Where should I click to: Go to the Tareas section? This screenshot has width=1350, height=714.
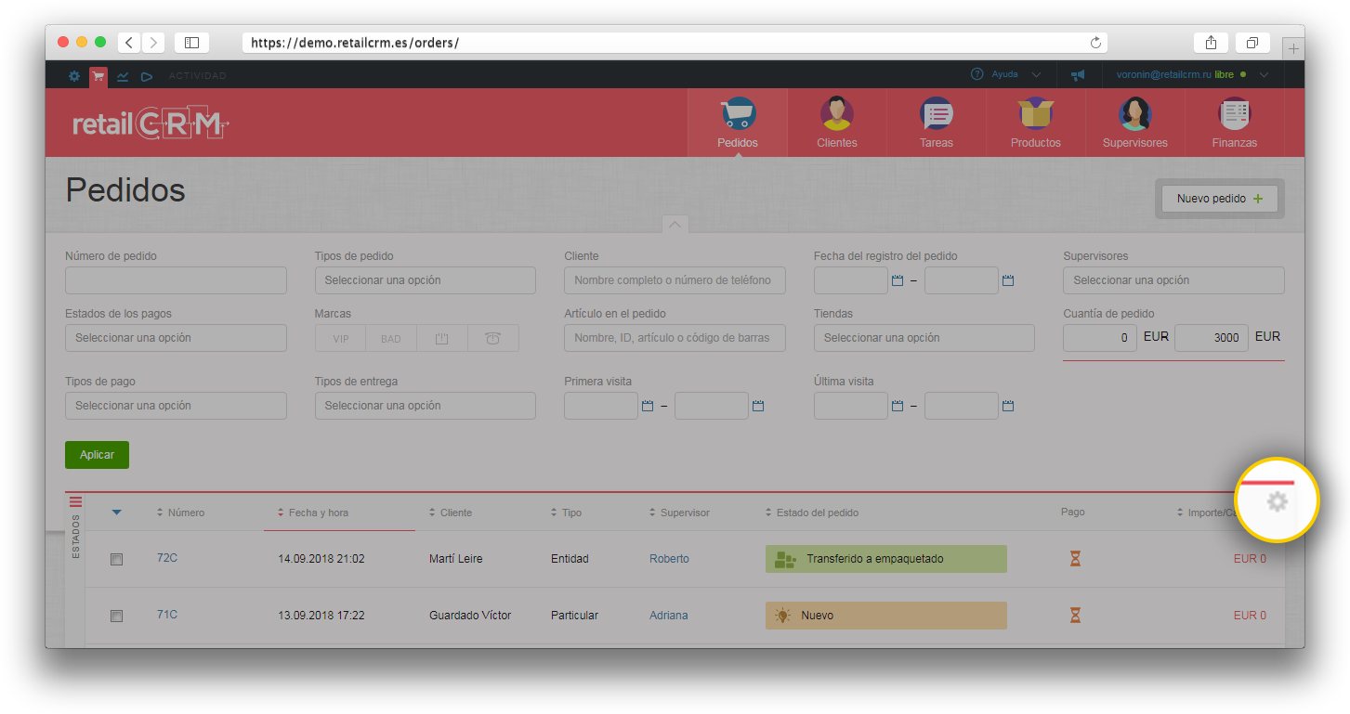pyautogui.click(x=937, y=123)
